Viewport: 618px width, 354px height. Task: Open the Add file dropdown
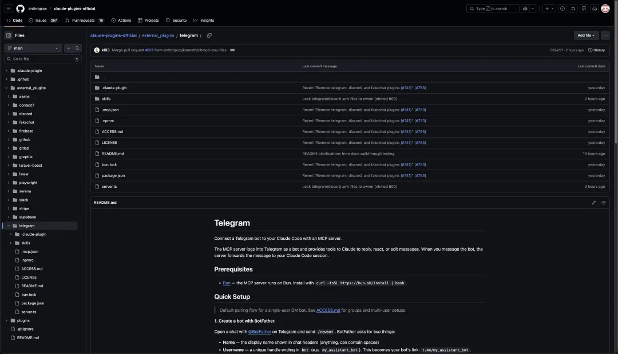(x=586, y=35)
